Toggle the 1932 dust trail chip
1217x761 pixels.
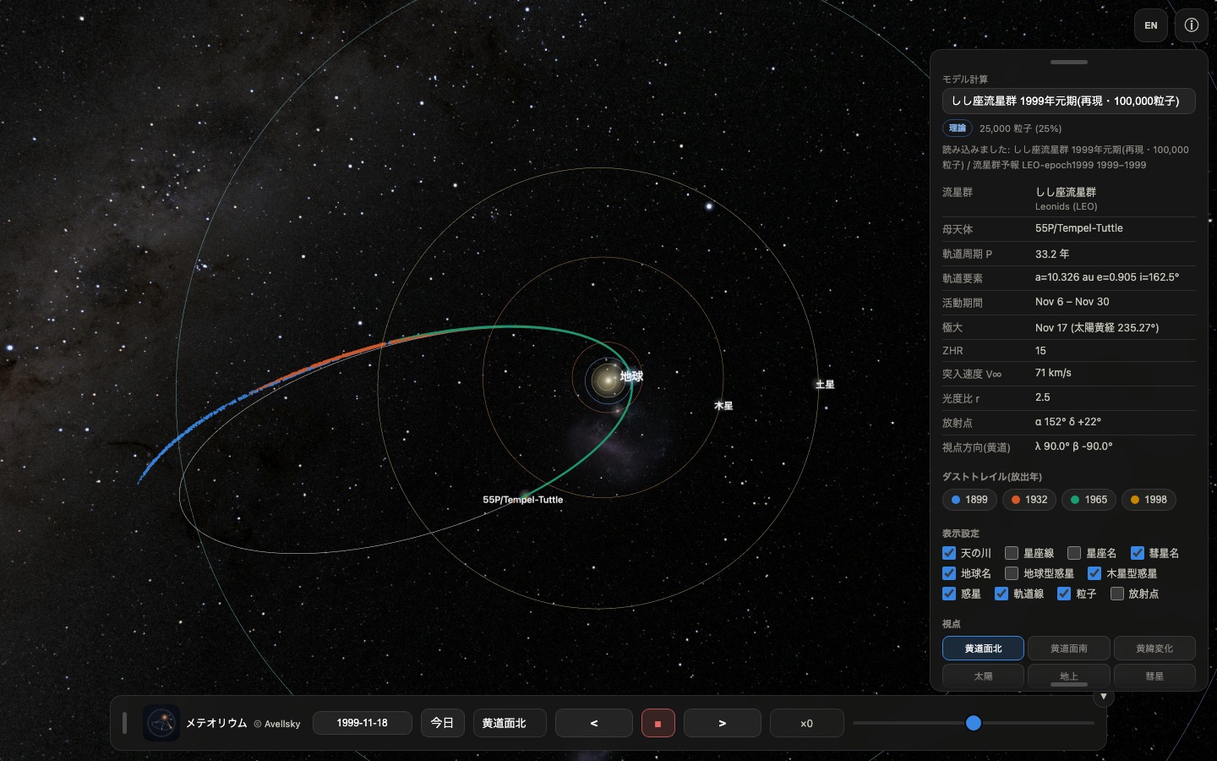pos(1029,500)
